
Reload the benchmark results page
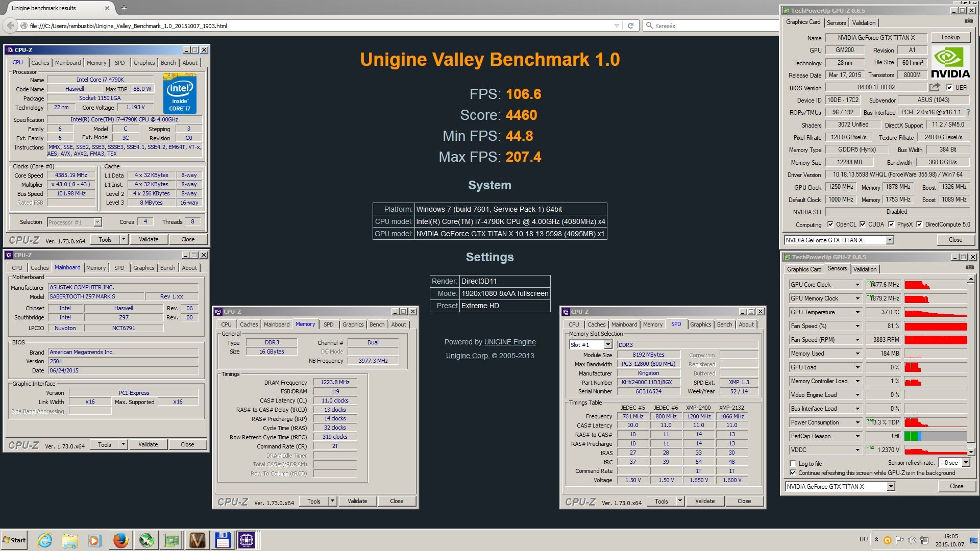(630, 26)
